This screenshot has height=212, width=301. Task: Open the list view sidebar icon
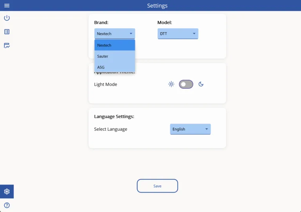pos(7,32)
